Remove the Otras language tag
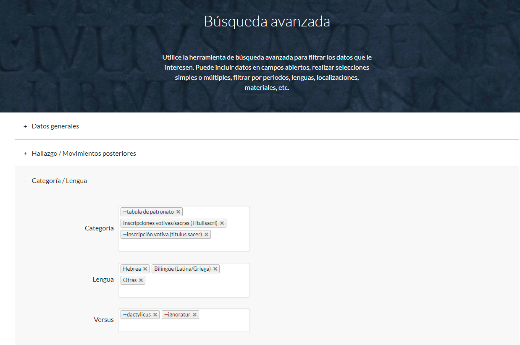This screenshot has width=520, height=345. (x=141, y=280)
